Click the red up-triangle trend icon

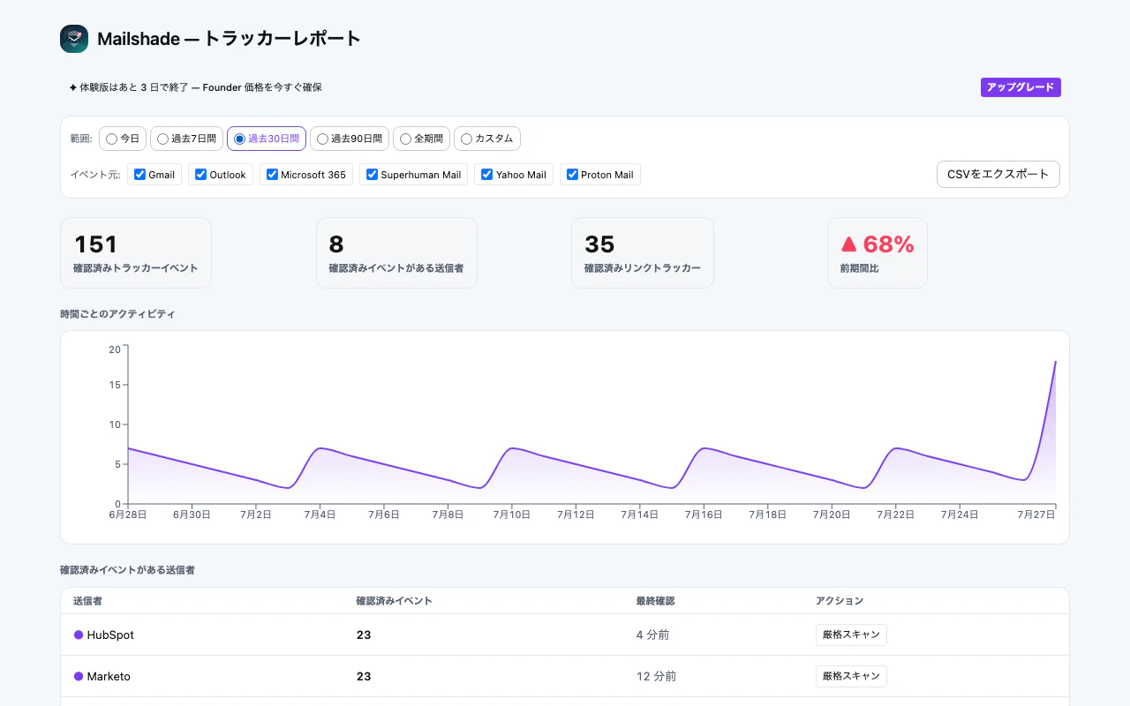(x=849, y=244)
